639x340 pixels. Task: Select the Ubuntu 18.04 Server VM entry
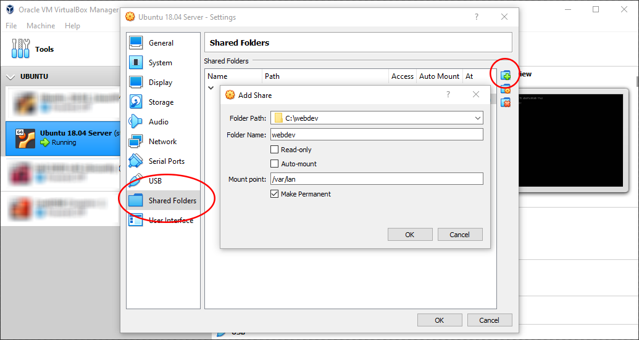63,138
